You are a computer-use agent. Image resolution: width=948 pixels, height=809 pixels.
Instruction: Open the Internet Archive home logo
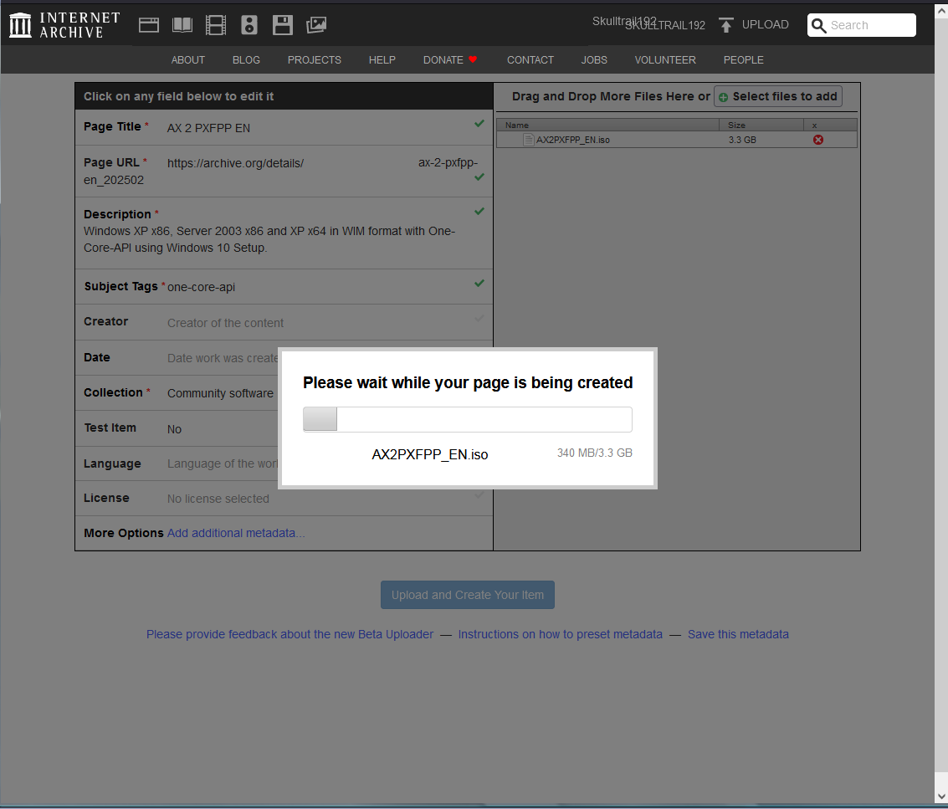(x=64, y=25)
